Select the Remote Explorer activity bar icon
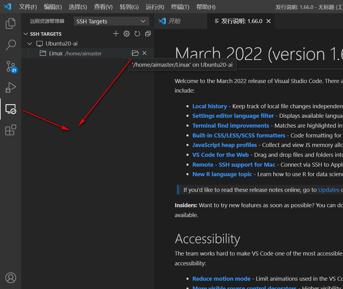The height and width of the screenshot is (289, 343). tap(10, 109)
